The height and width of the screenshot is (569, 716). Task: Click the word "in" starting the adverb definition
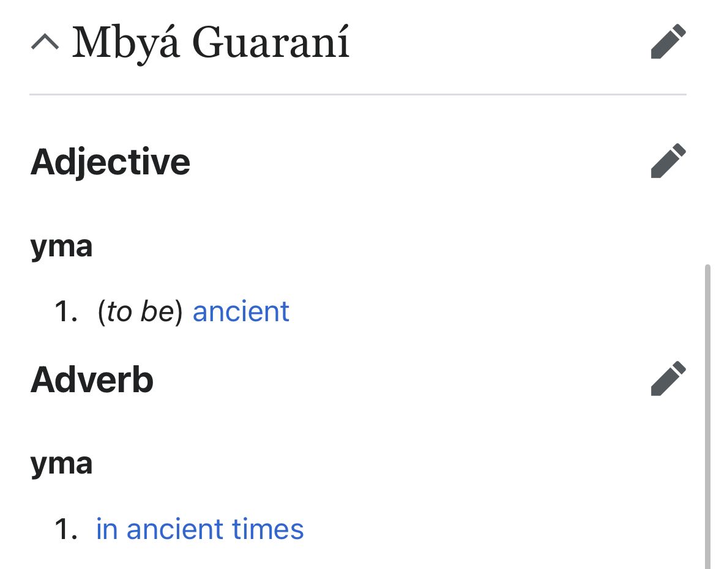[106, 529]
